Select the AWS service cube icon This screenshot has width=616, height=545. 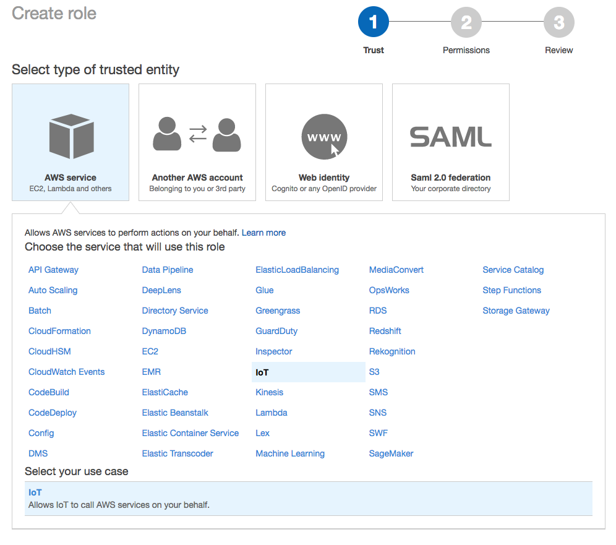pos(72,136)
